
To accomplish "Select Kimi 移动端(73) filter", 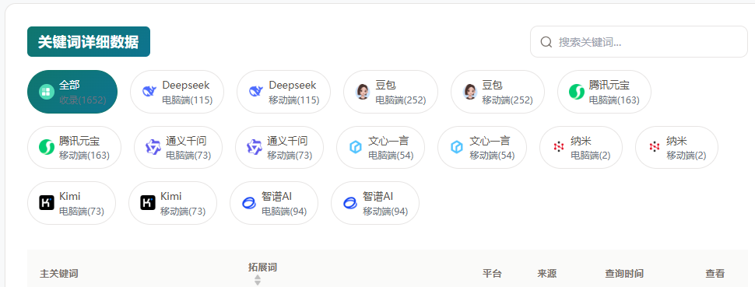I will [x=172, y=203].
